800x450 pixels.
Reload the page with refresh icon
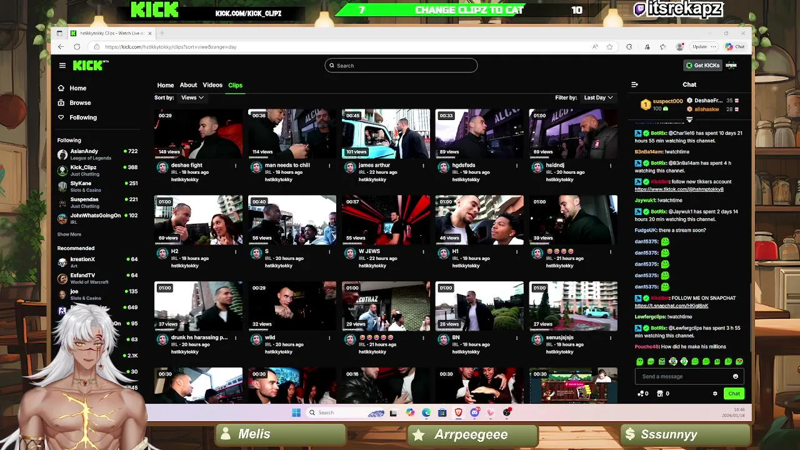77,47
